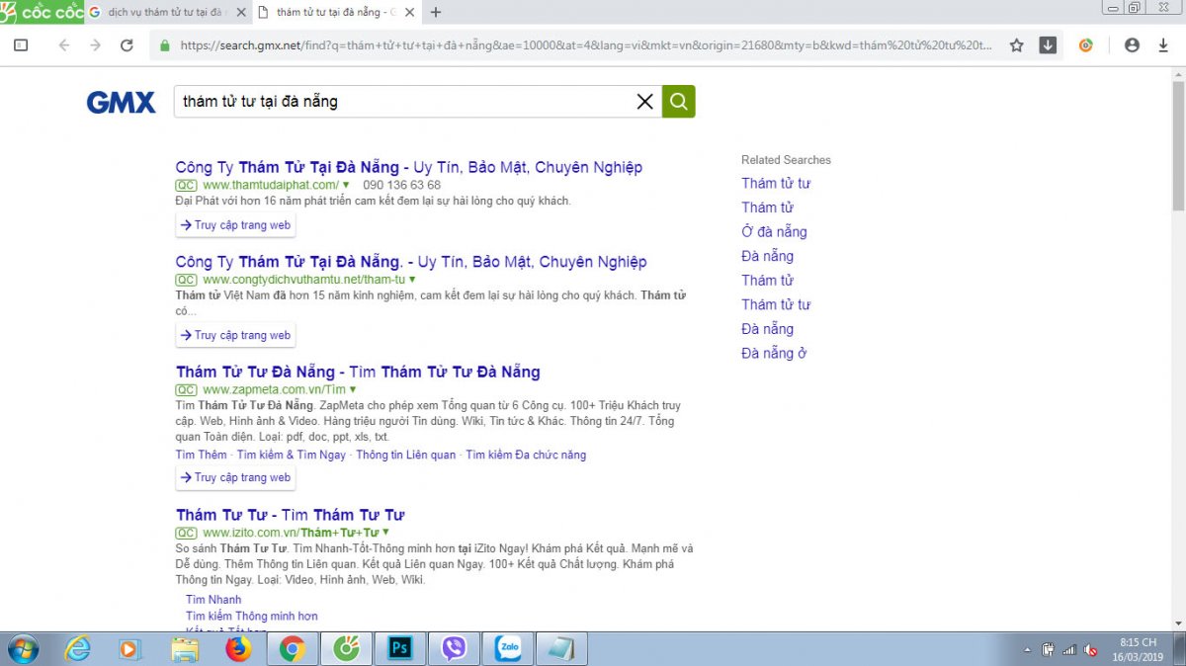Image resolution: width=1186 pixels, height=666 pixels.
Task: Click 'Tìm kiếm & Tìm Ngay' sitelink
Action: (292, 455)
